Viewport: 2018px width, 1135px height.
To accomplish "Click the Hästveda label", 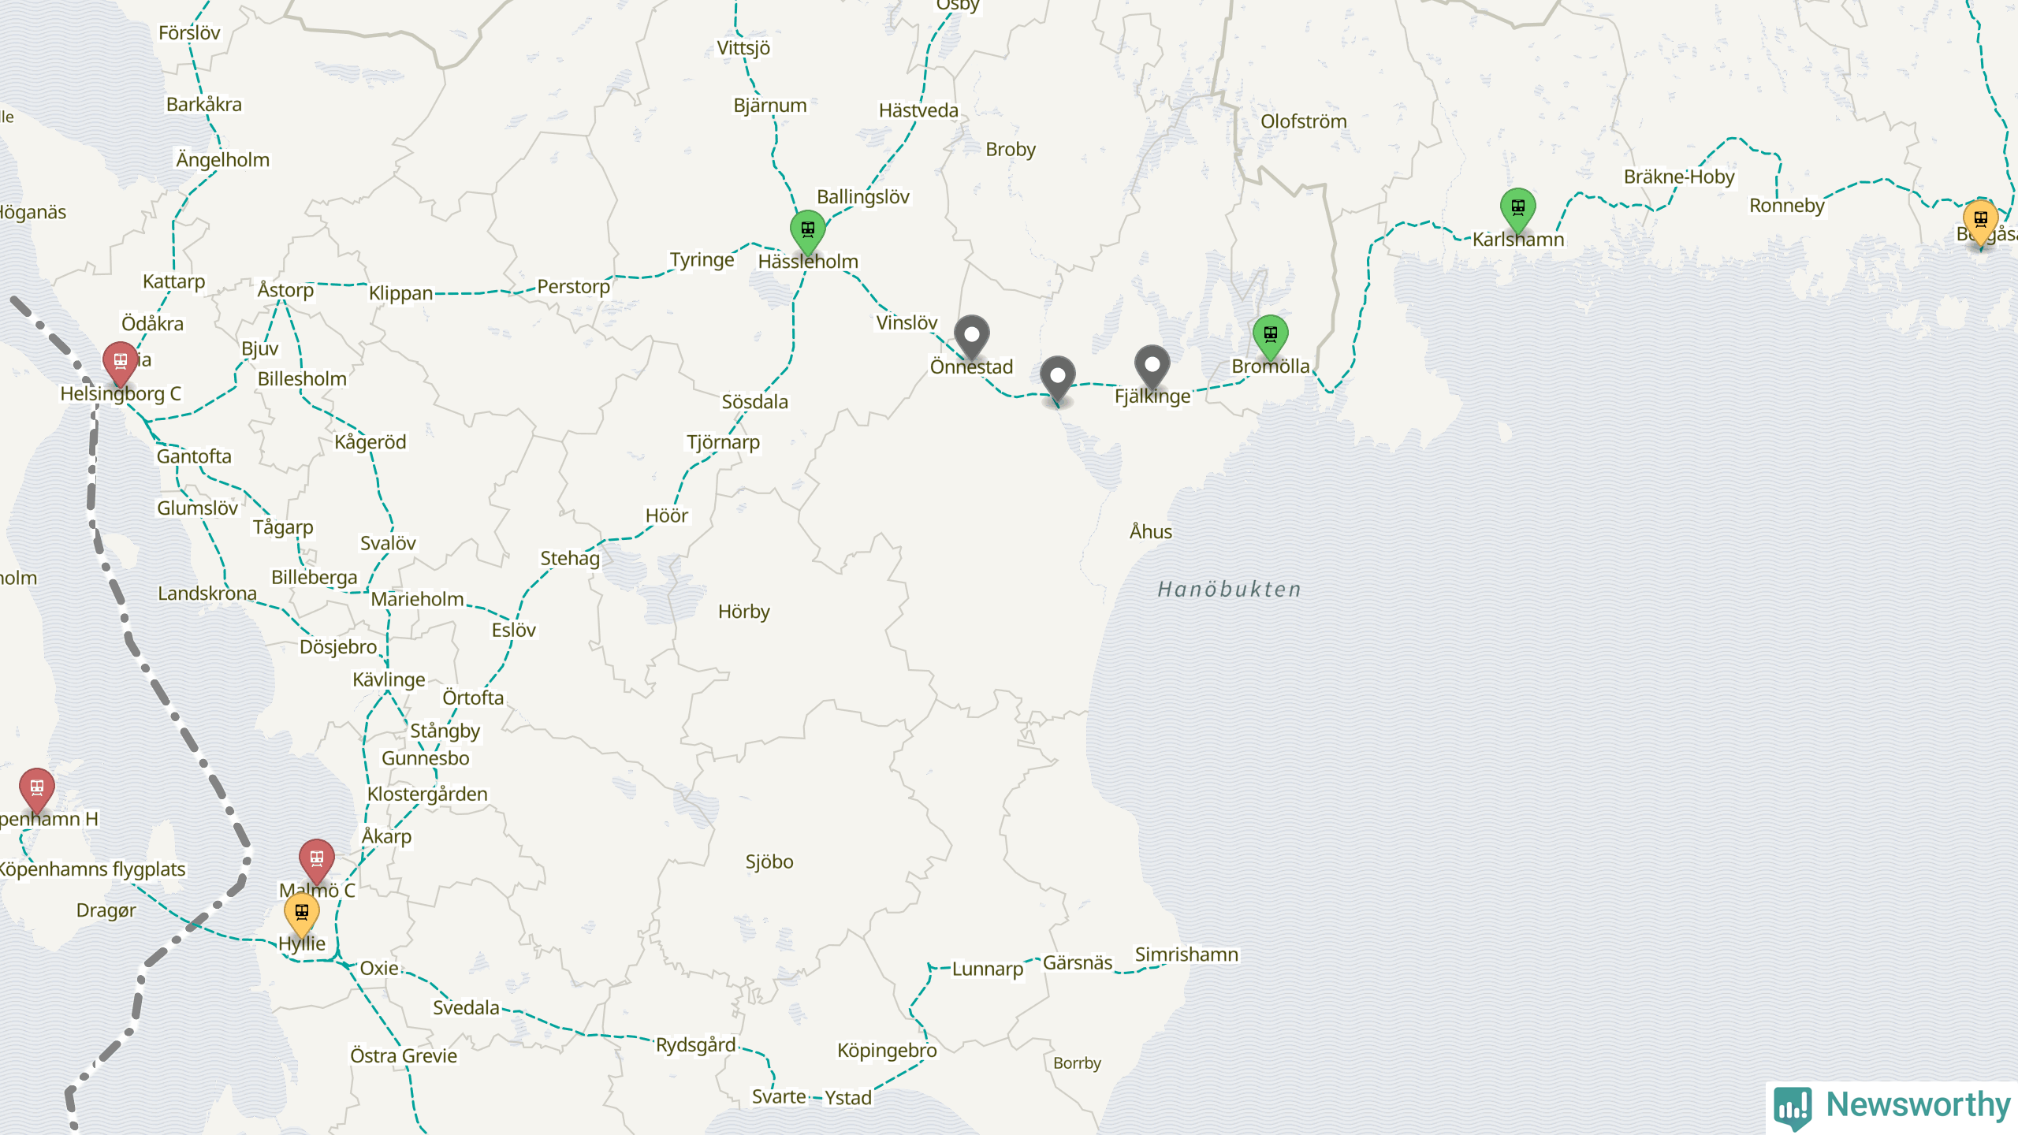I will pos(919,110).
